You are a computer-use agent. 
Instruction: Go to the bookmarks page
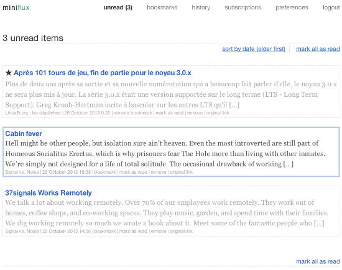pos(162,7)
